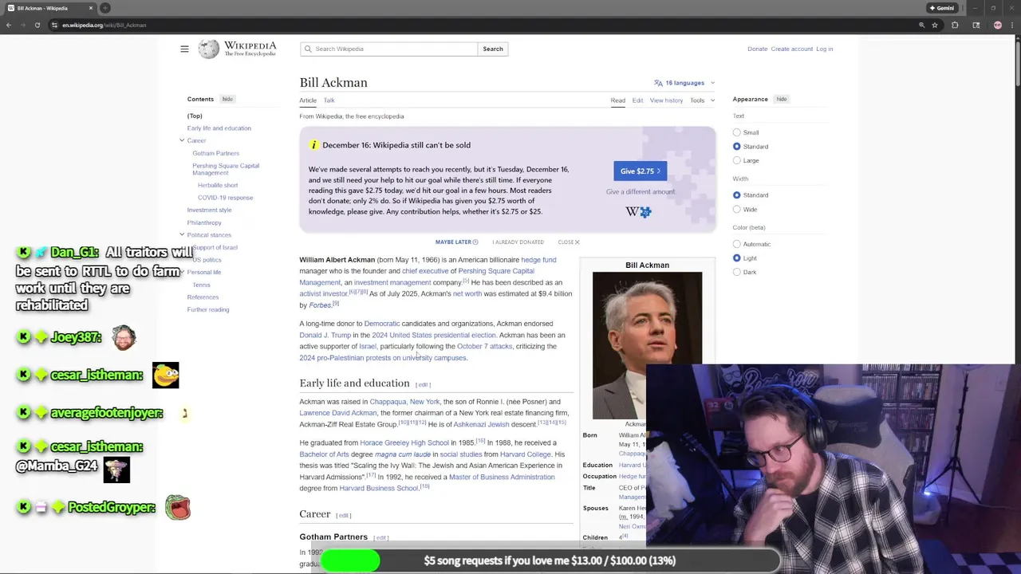Viewport: 1021px width, 574px height.
Task: Select Standard width radio button
Action: pyautogui.click(x=736, y=195)
